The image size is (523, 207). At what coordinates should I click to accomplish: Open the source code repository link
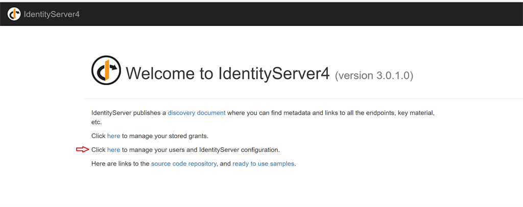point(183,164)
